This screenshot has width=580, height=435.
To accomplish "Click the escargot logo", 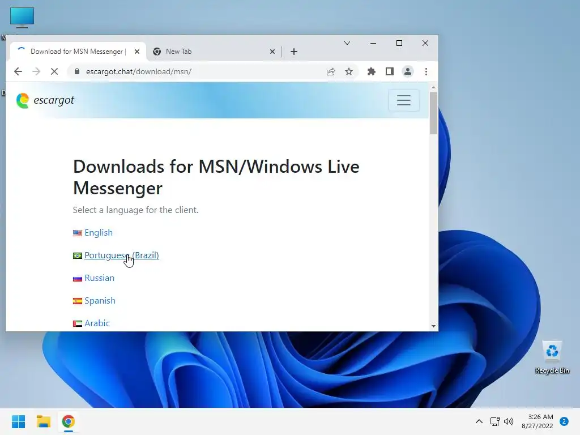I will [45, 100].
